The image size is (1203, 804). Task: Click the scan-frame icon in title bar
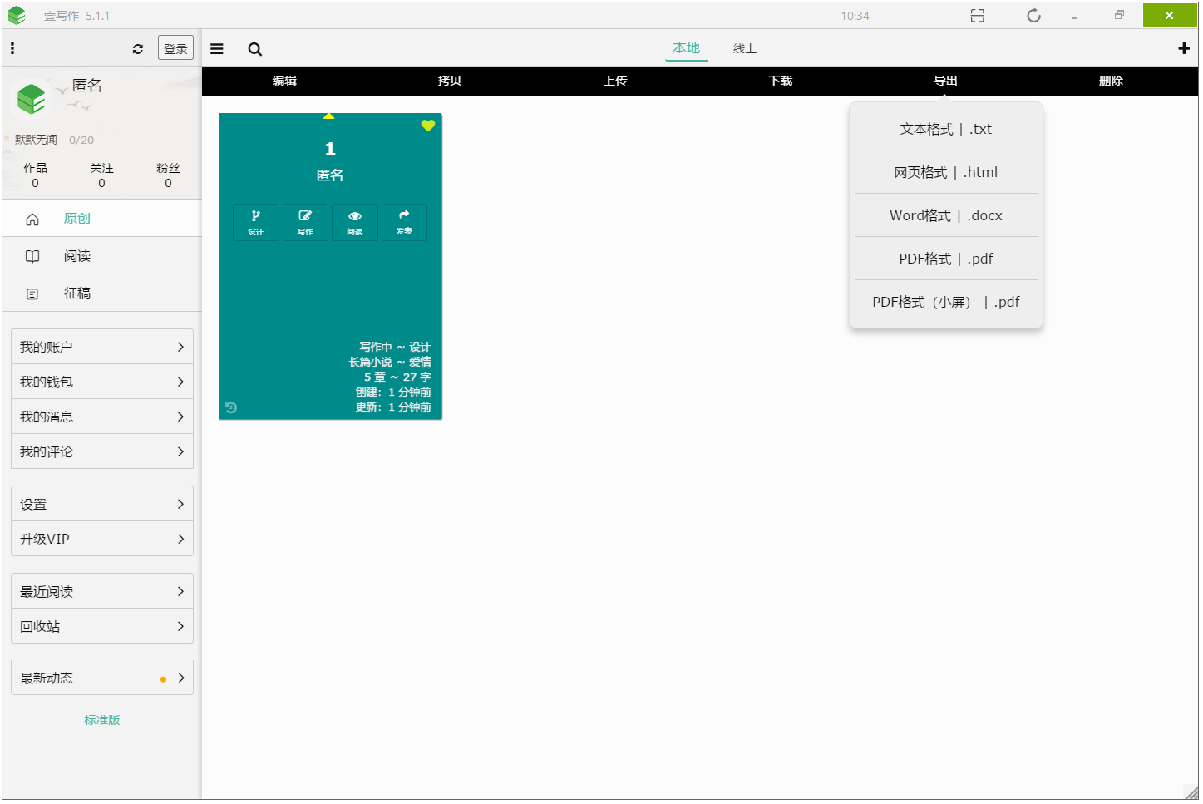coord(978,16)
